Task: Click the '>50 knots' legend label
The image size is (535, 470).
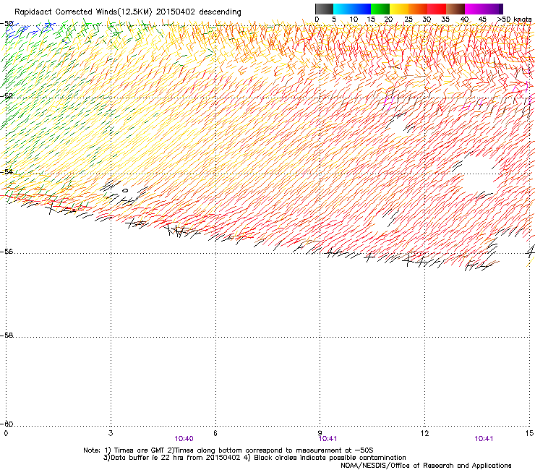Action: click(x=514, y=20)
